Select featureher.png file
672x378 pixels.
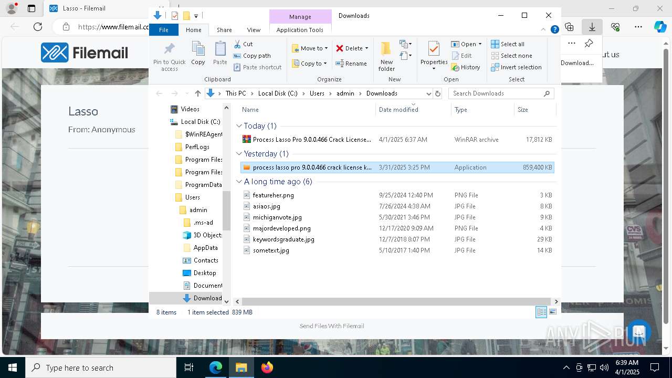coord(397,195)
